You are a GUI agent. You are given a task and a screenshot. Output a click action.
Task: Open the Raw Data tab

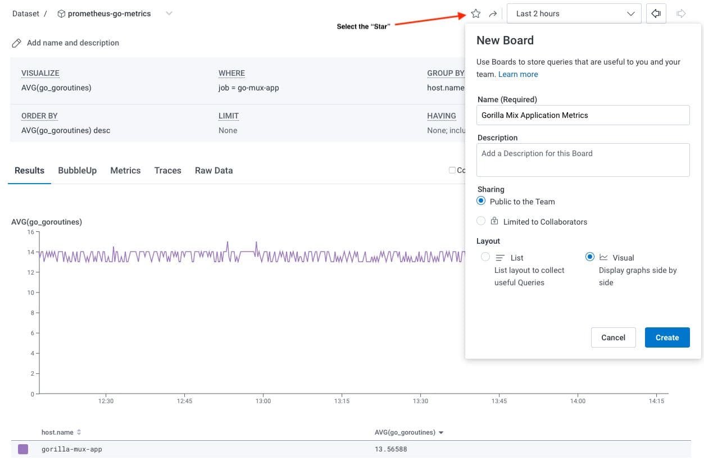pyautogui.click(x=214, y=170)
